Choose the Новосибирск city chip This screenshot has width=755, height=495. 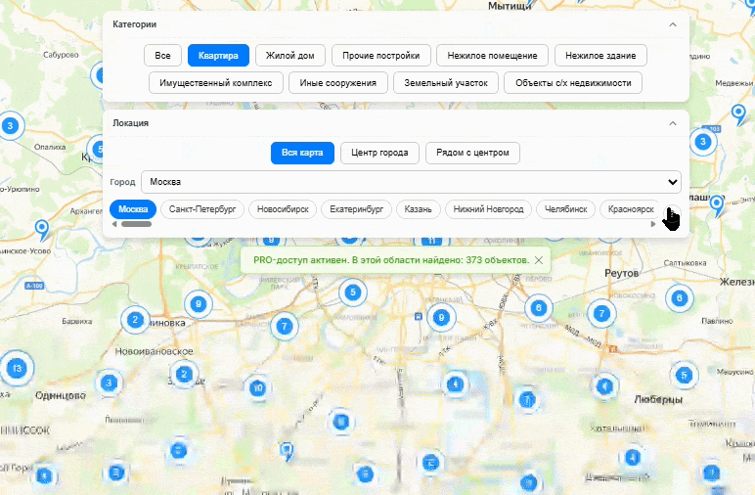coord(283,209)
